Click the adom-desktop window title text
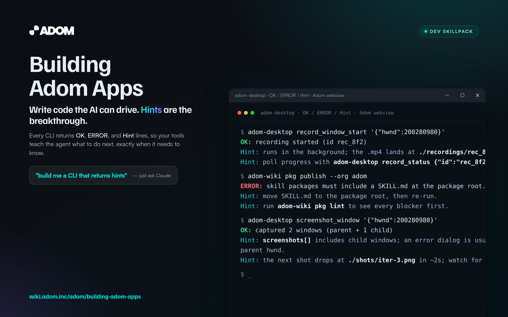 click(x=290, y=95)
